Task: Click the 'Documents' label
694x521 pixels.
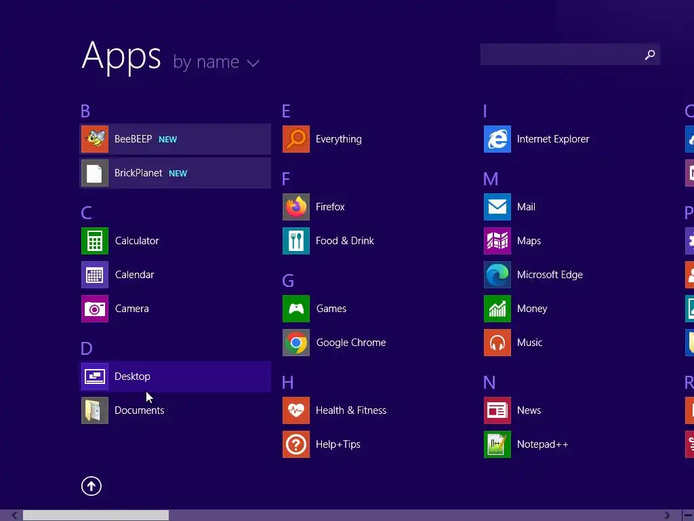Action: tap(140, 410)
